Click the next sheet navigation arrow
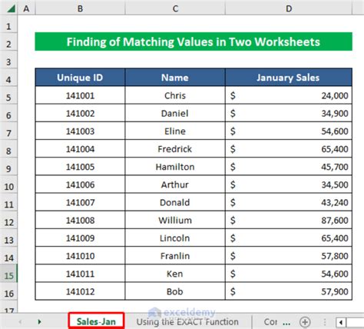Viewport: 364px width, 329px height. tap(39, 321)
